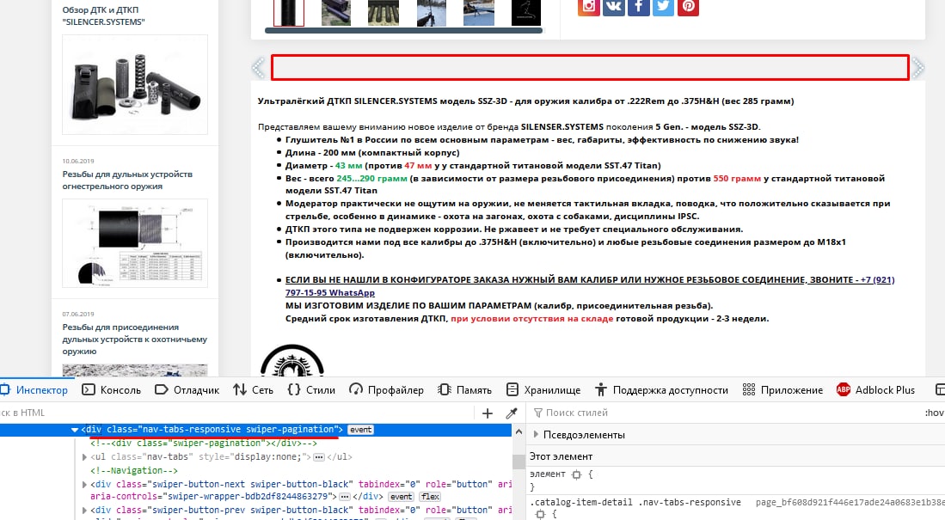Open the Поддержка доступности tab
This screenshot has height=520, width=945.
661,390
